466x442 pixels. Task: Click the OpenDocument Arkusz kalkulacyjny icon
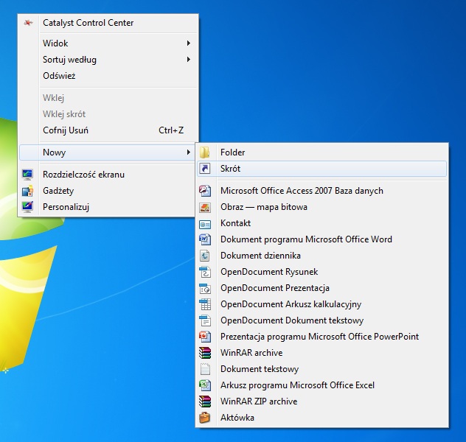coord(205,304)
